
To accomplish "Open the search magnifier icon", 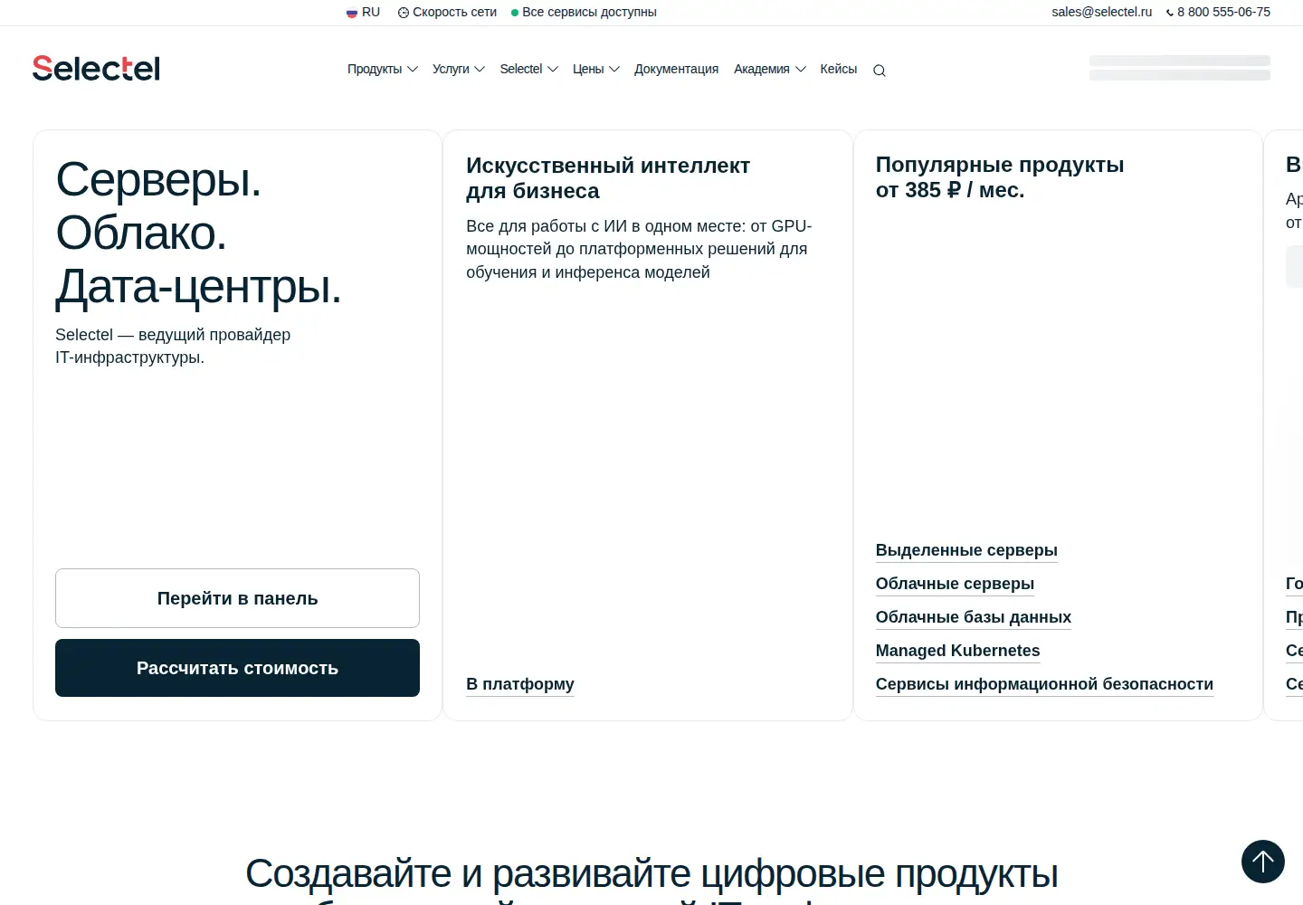I will click(x=879, y=71).
